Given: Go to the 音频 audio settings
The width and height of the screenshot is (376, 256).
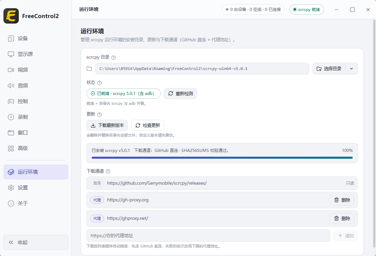Looking at the screenshot, I should [x=36, y=85].
